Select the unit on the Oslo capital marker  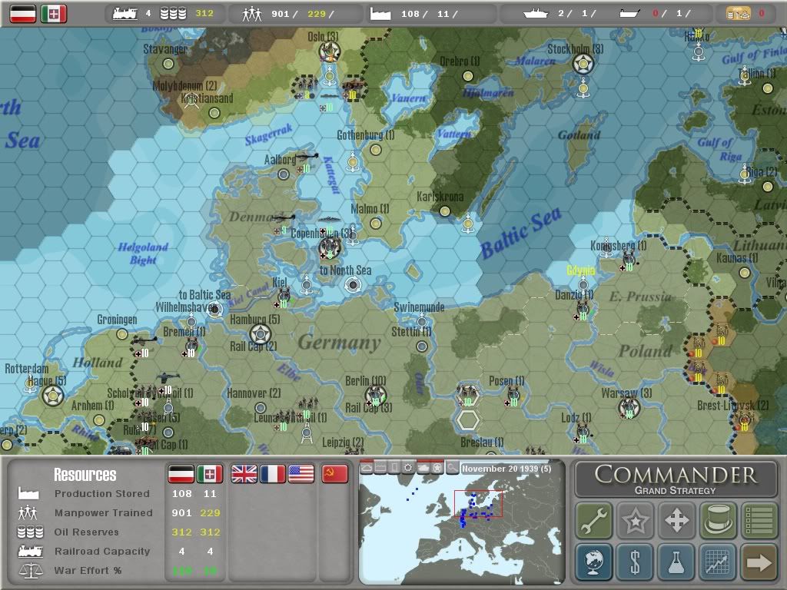[330, 51]
